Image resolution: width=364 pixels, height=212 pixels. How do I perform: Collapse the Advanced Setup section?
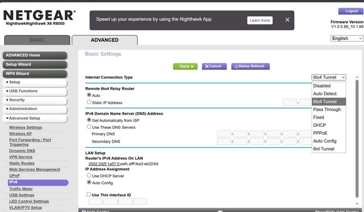[35, 118]
